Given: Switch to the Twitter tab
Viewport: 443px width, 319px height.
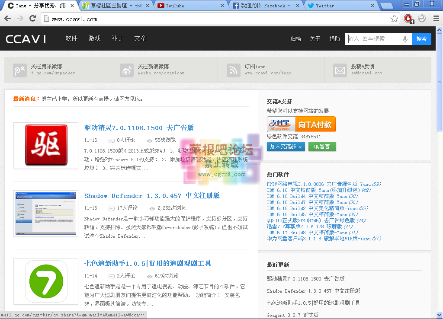Looking at the screenshot, I should point(340,6).
